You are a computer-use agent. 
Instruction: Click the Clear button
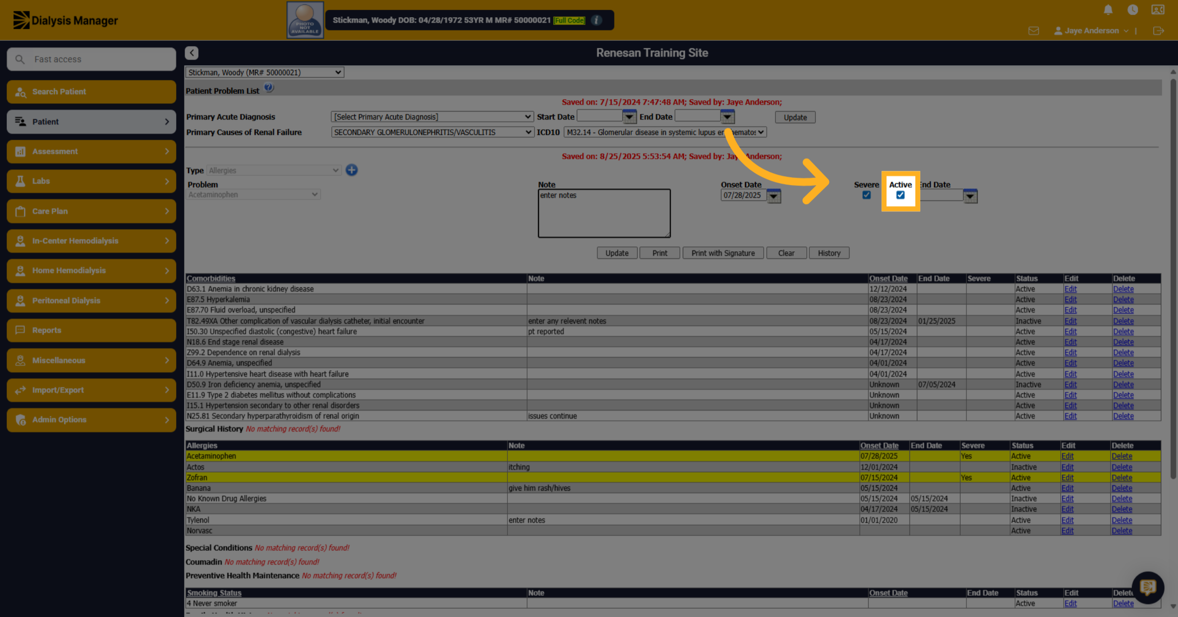coord(786,253)
